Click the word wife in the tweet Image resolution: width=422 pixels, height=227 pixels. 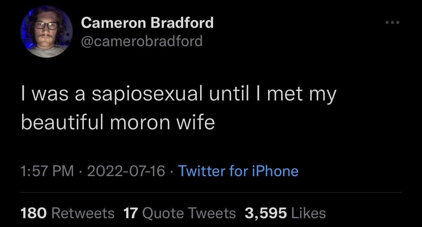[199, 122]
